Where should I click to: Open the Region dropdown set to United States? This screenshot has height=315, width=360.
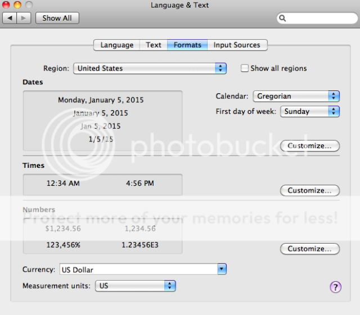150,69
